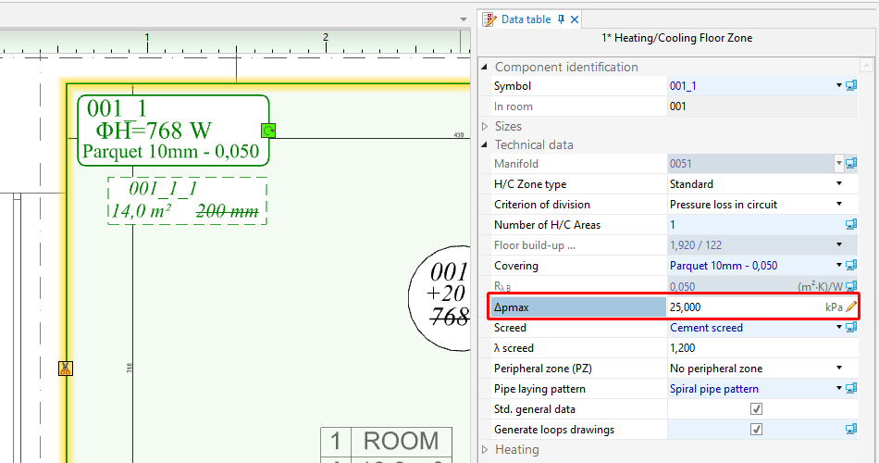Screen dimensions: 879x463
Task: Click the display icon beside Number of H/C Areas
Action: coord(851,225)
